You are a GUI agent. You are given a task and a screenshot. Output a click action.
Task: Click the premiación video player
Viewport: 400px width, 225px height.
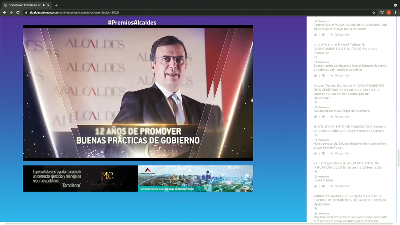click(138, 93)
